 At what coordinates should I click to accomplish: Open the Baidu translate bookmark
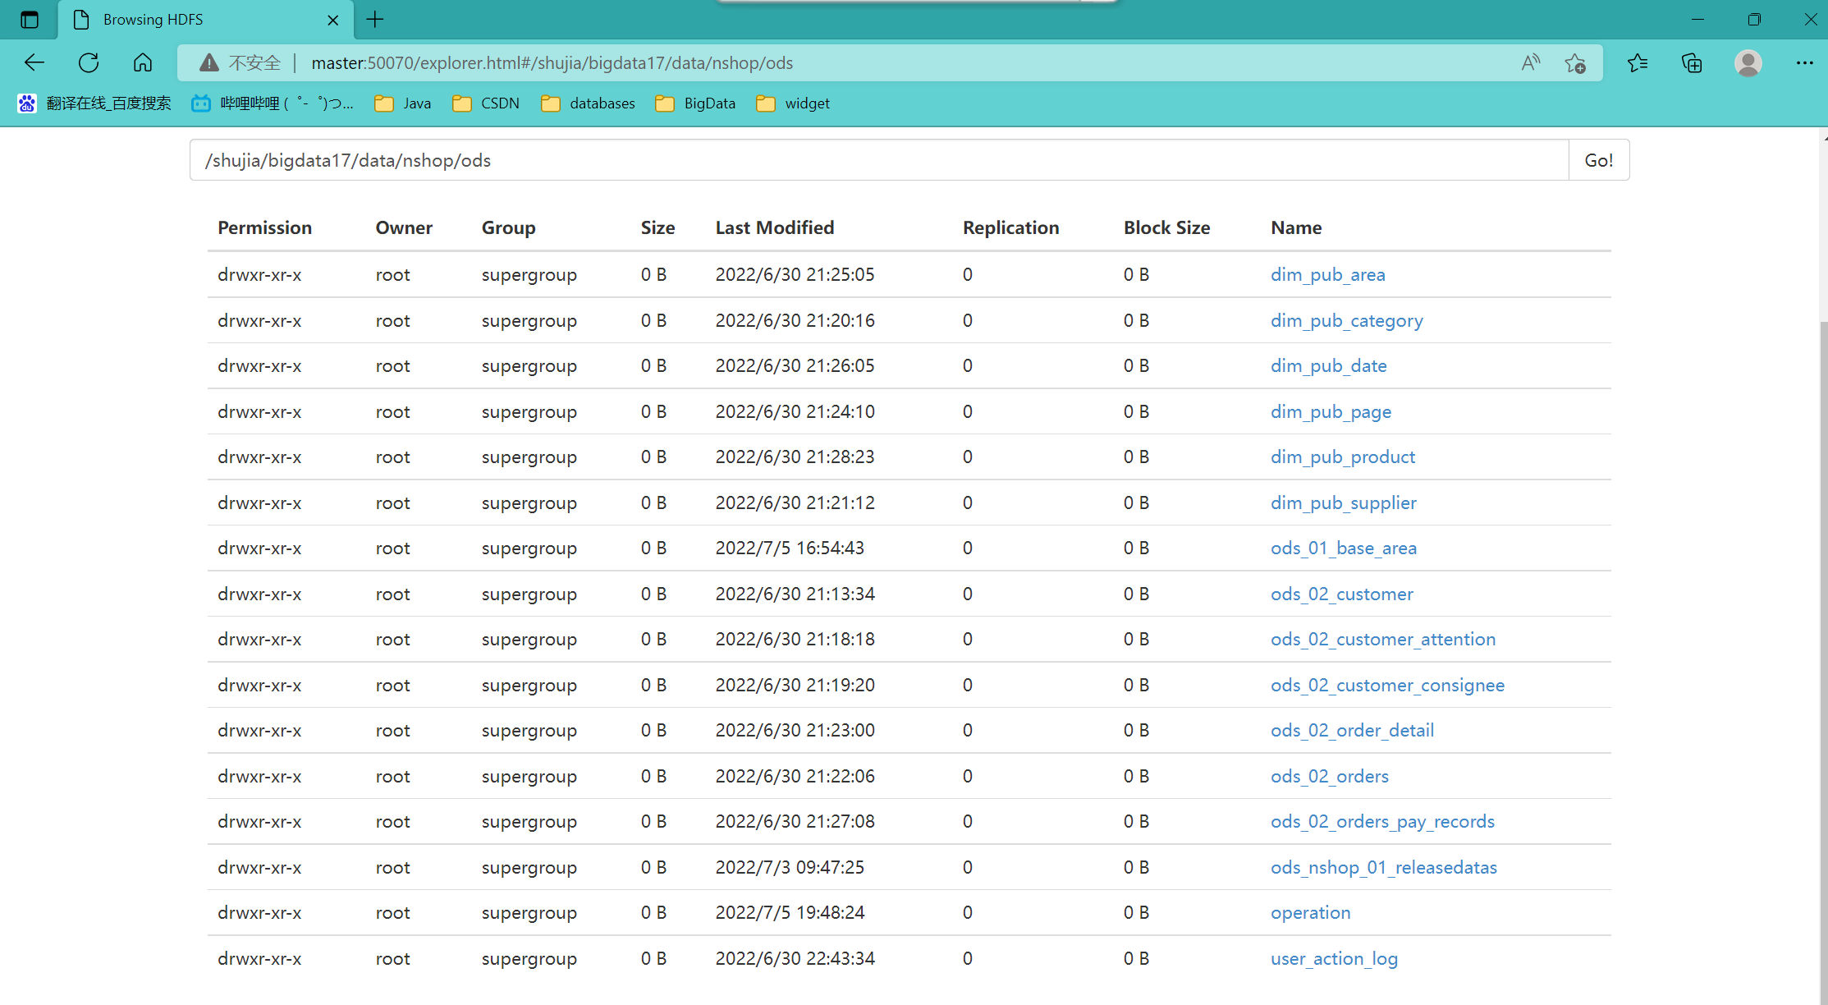(94, 103)
